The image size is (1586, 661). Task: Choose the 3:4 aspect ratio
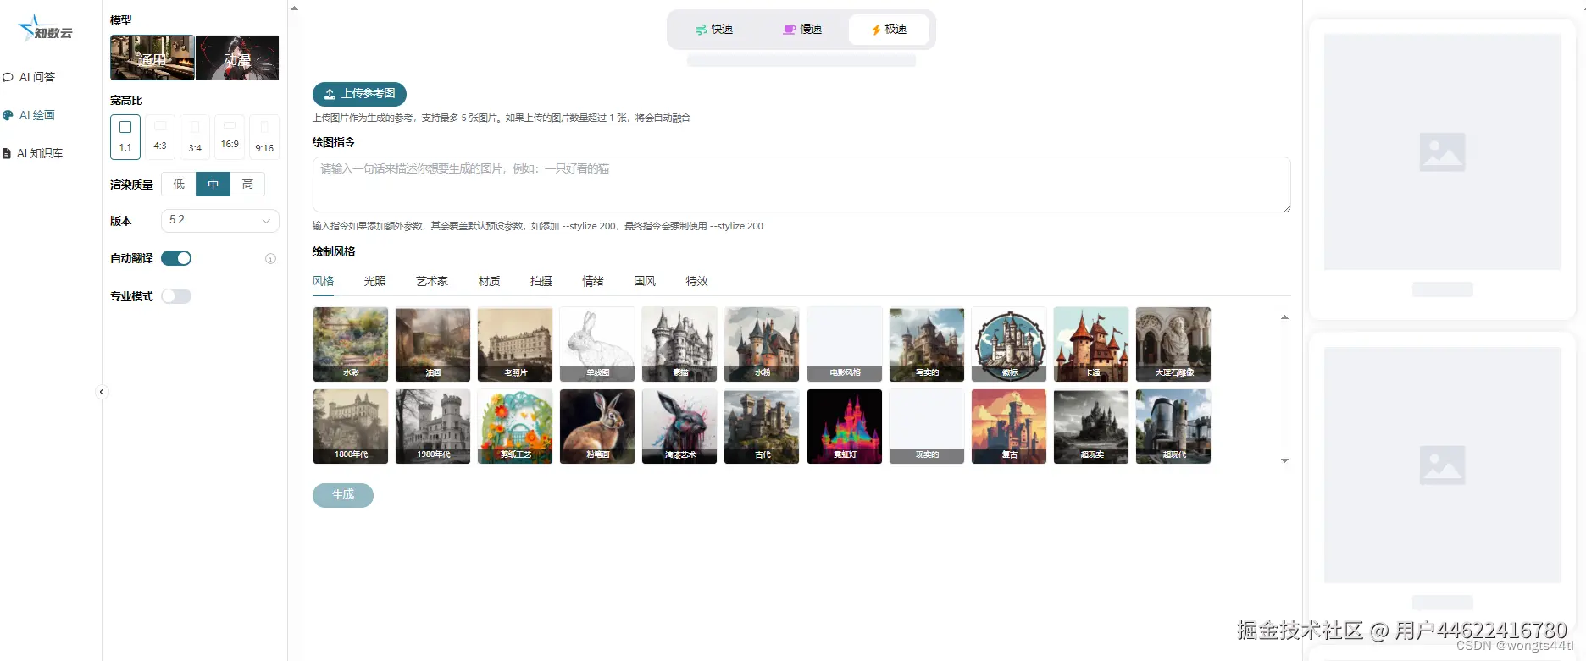coord(195,136)
